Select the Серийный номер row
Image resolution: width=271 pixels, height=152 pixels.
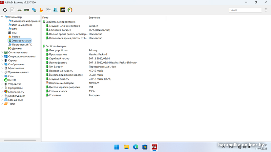tap(78, 58)
